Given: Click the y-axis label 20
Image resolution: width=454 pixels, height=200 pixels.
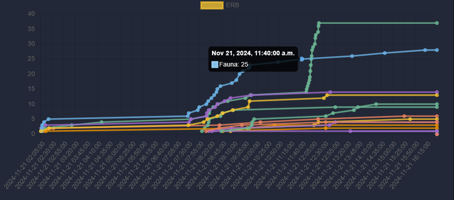Looking at the screenshot, I should 31,74.
